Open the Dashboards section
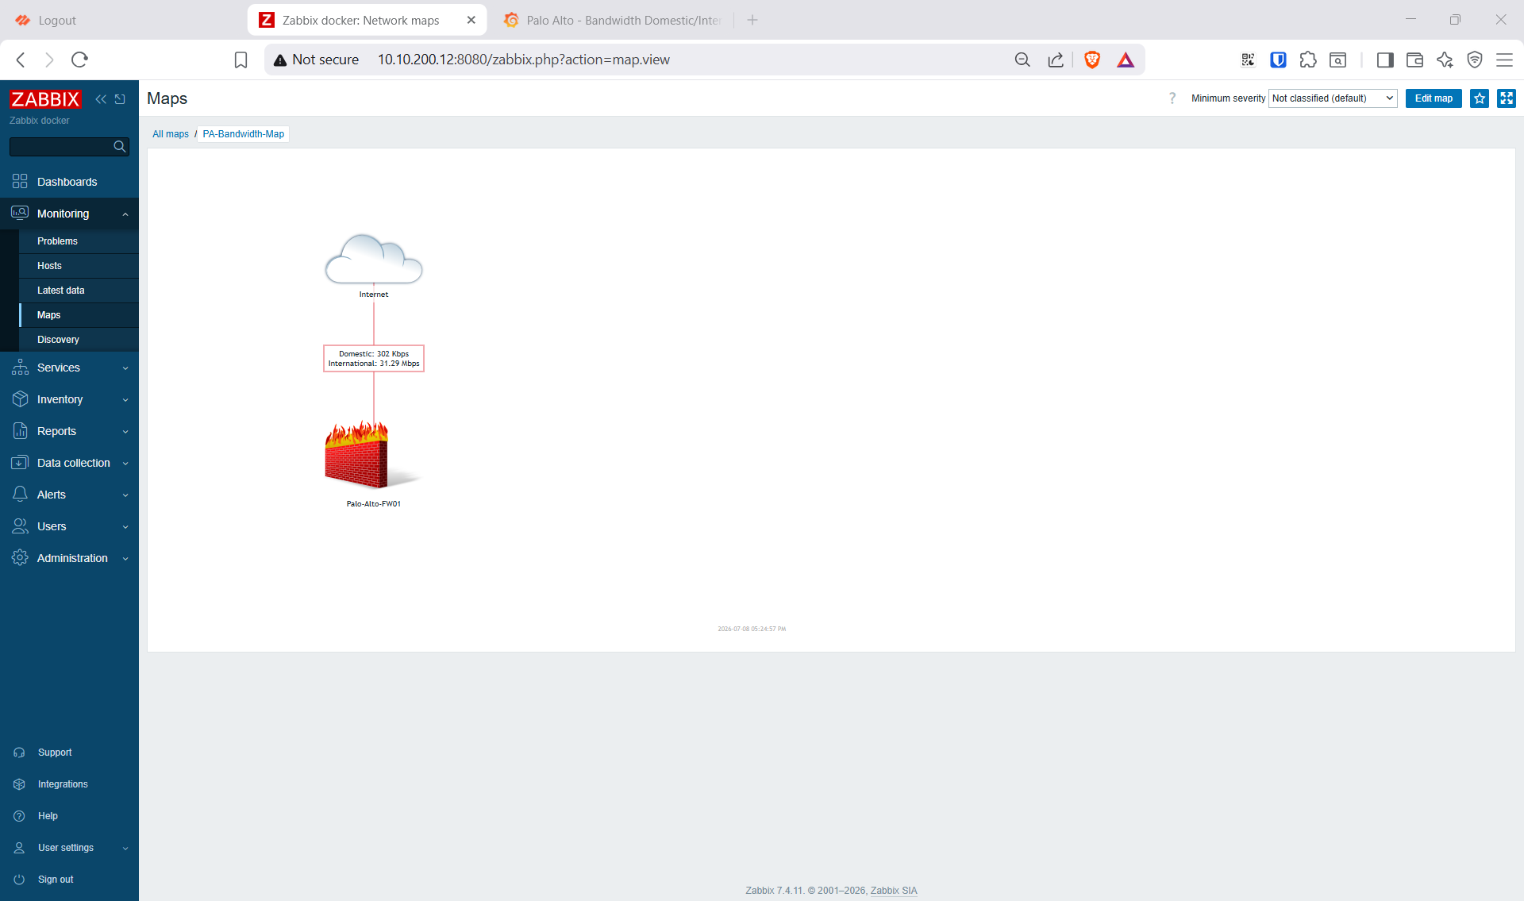This screenshot has width=1524, height=901. pyautogui.click(x=69, y=182)
